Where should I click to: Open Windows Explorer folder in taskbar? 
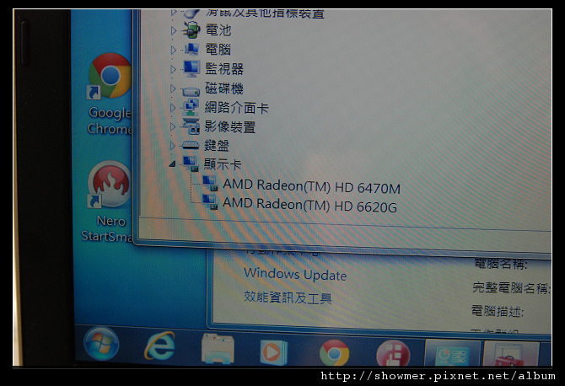click(x=218, y=349)
